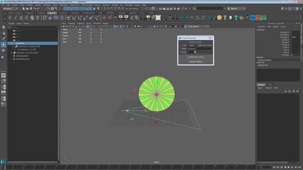Click the new scene icon
Viewport: 303px width, 170px height.
coord(24,8)
